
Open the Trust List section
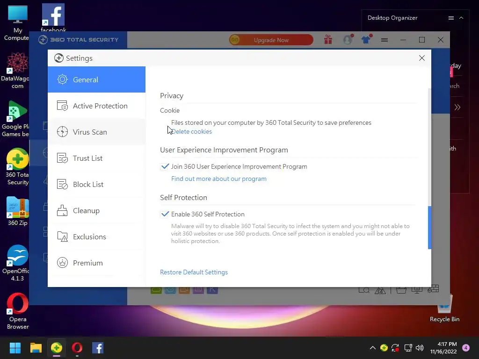point(96,158)
